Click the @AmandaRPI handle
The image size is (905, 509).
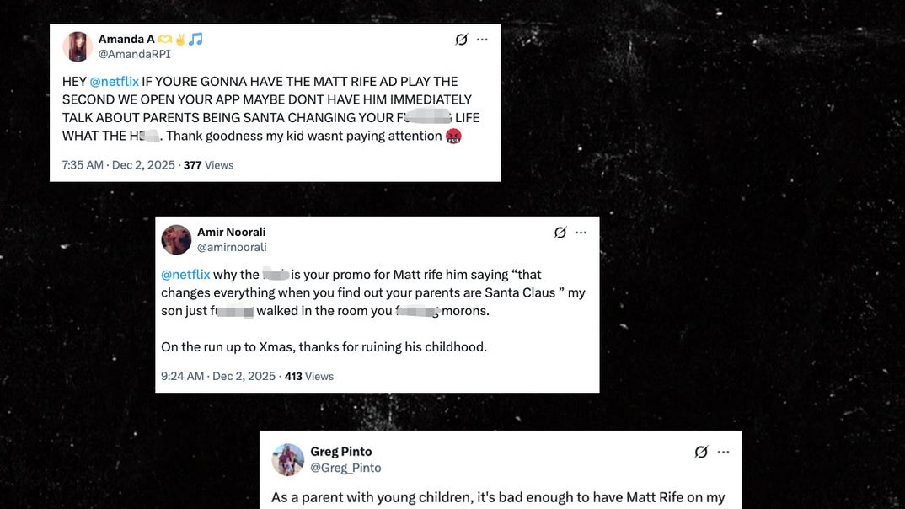[135, 54]
